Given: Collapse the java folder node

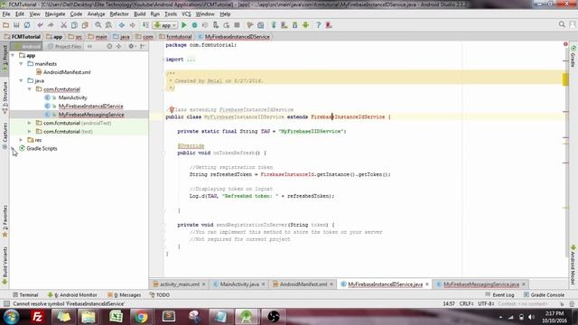Looking at the screenshot, I should (x=22, y=80).
